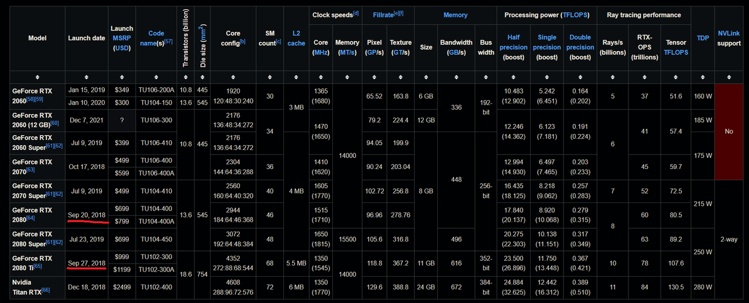Sort by L2 cache column arrows

296,77
